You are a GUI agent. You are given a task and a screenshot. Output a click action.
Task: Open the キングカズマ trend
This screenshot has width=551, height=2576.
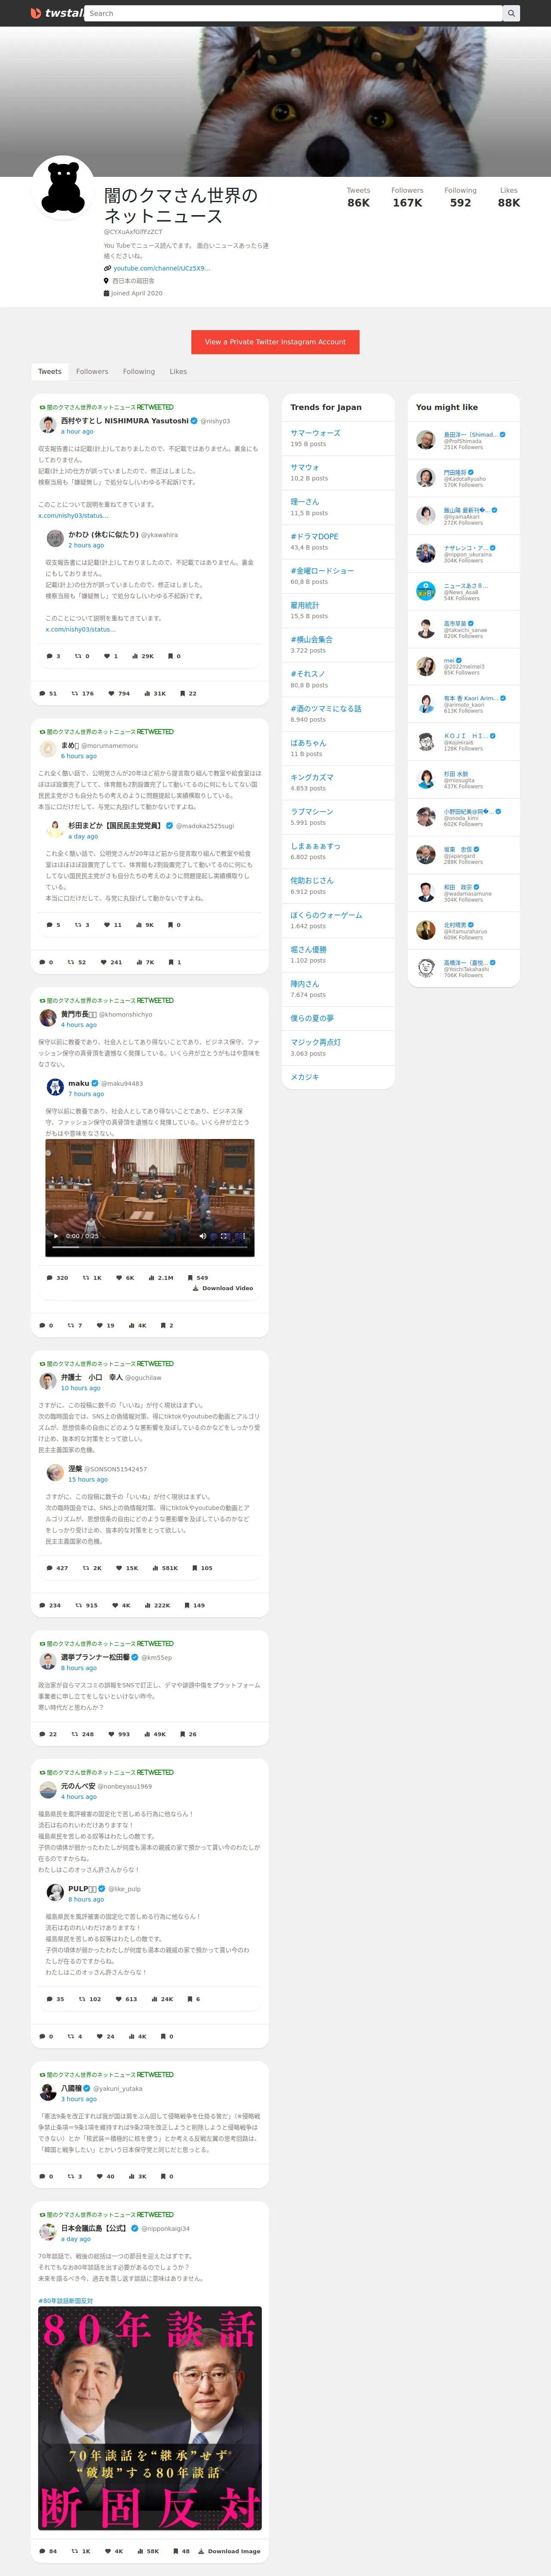click(312, 777)
